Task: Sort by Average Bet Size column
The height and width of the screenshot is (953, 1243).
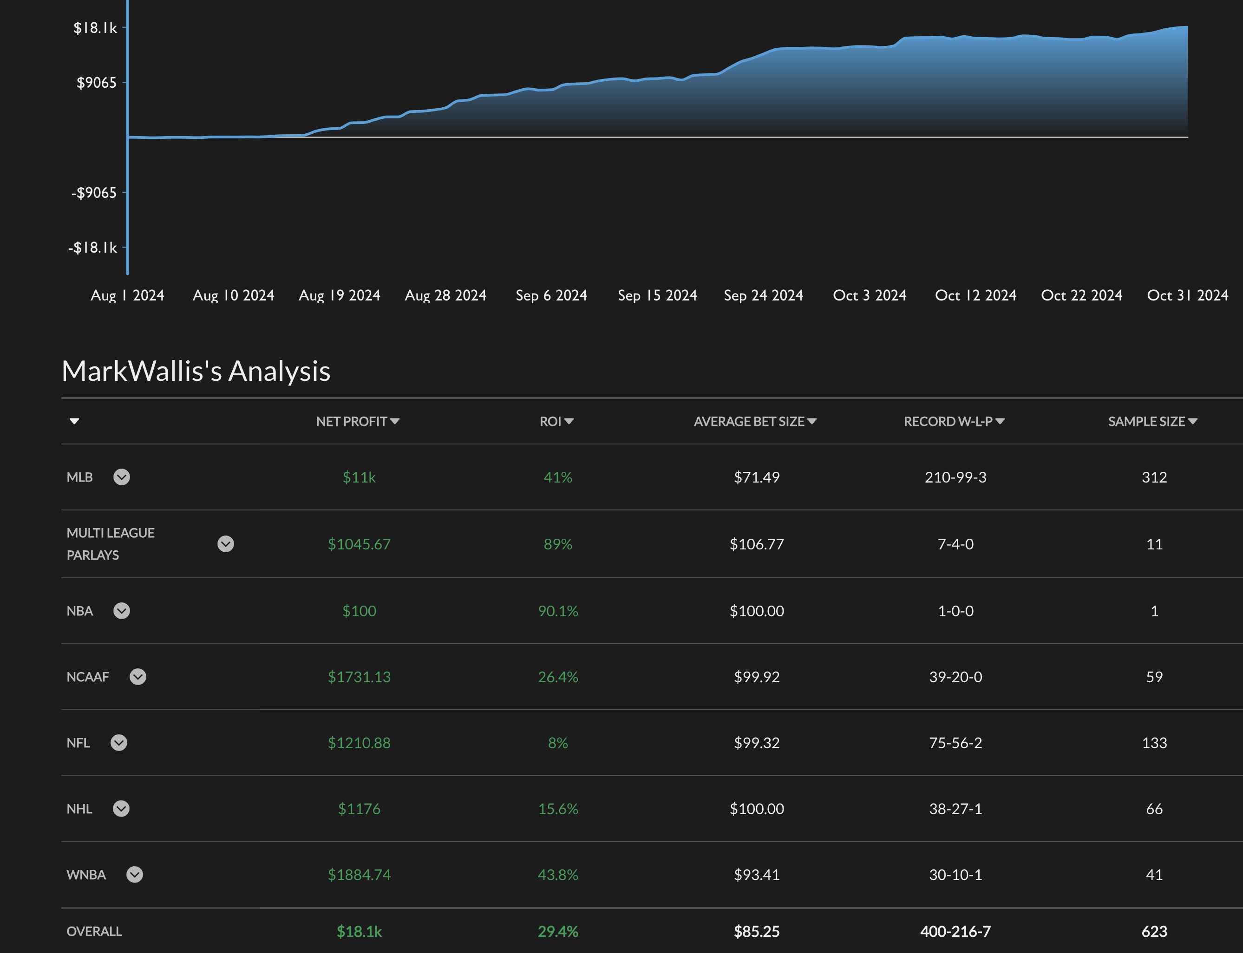Action: click(755, 422)
